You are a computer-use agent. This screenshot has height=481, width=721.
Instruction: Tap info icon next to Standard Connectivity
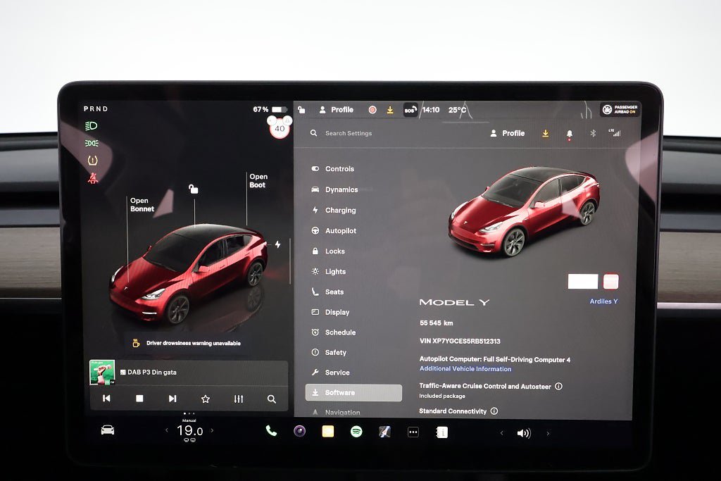pos(494,411)
